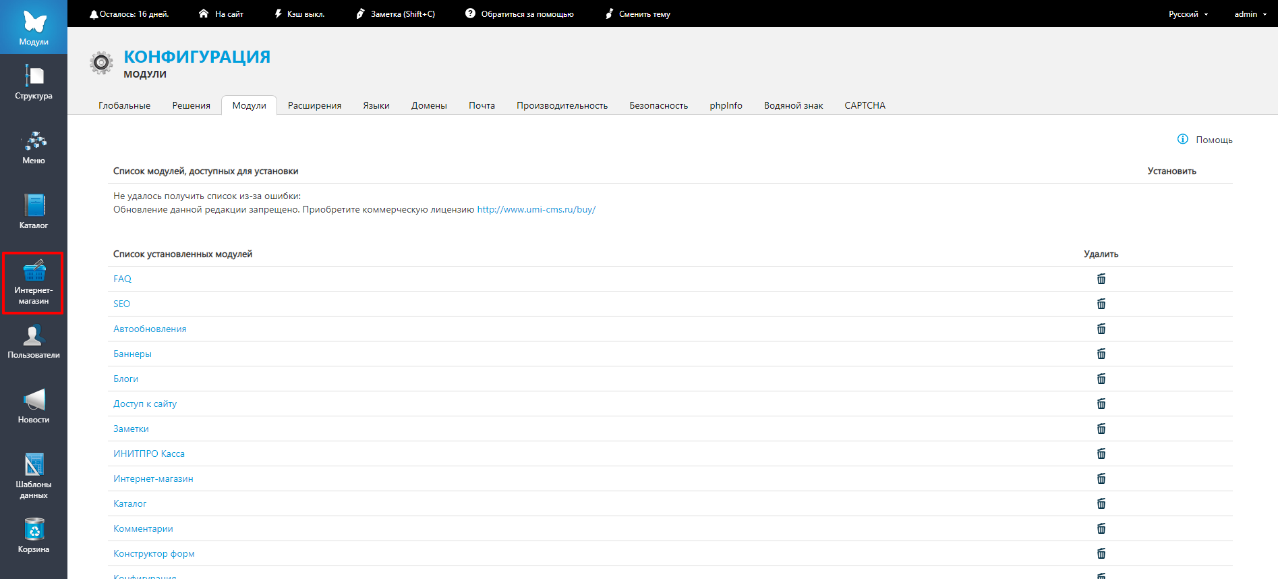Image resolution: width=1278 pixels, height=579 pixels.
Task: Open the Меню sidebar module
Action: click(34, 148)
